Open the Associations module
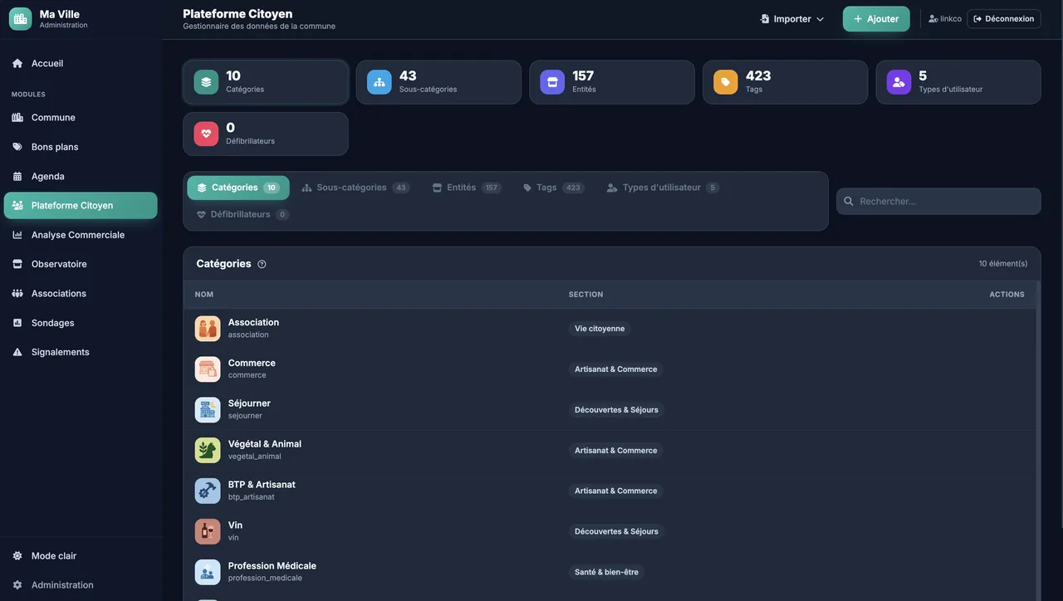Screen dimensions: 1063x601 point(81,294)
